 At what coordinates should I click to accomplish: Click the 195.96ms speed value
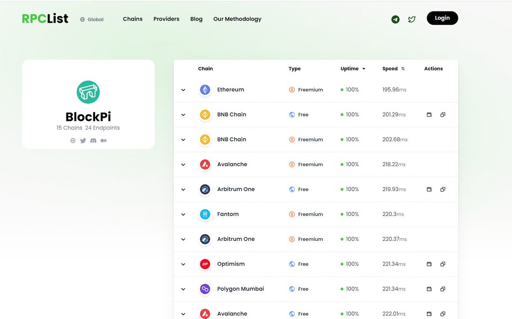point(394,90)
